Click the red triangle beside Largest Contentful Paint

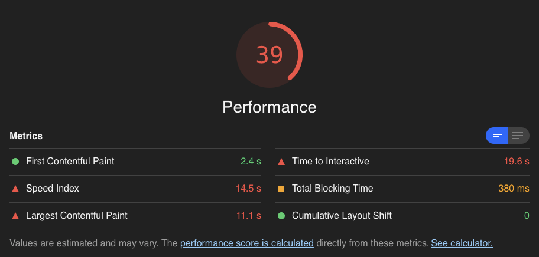click(x=15, y=216)
